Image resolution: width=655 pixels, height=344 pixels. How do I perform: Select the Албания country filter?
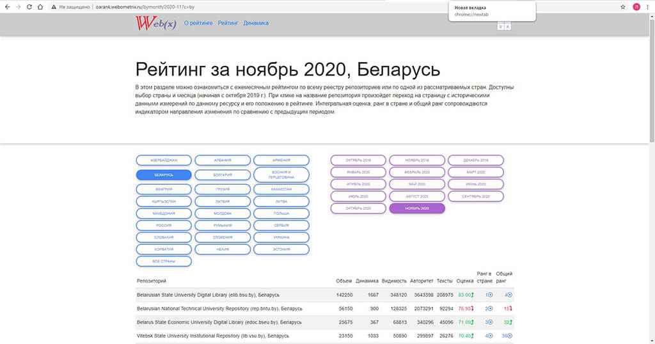pyautogui.click(x=223, y=160)
